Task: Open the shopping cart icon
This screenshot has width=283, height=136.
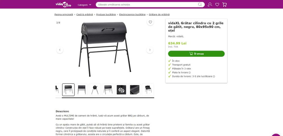Action: tap(224, 5)
